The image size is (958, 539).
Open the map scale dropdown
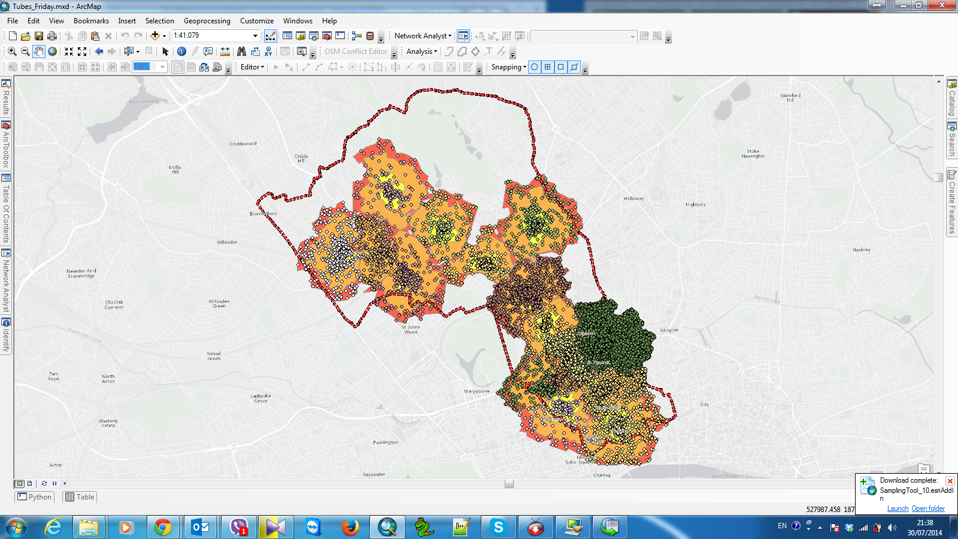click(256, 36)
